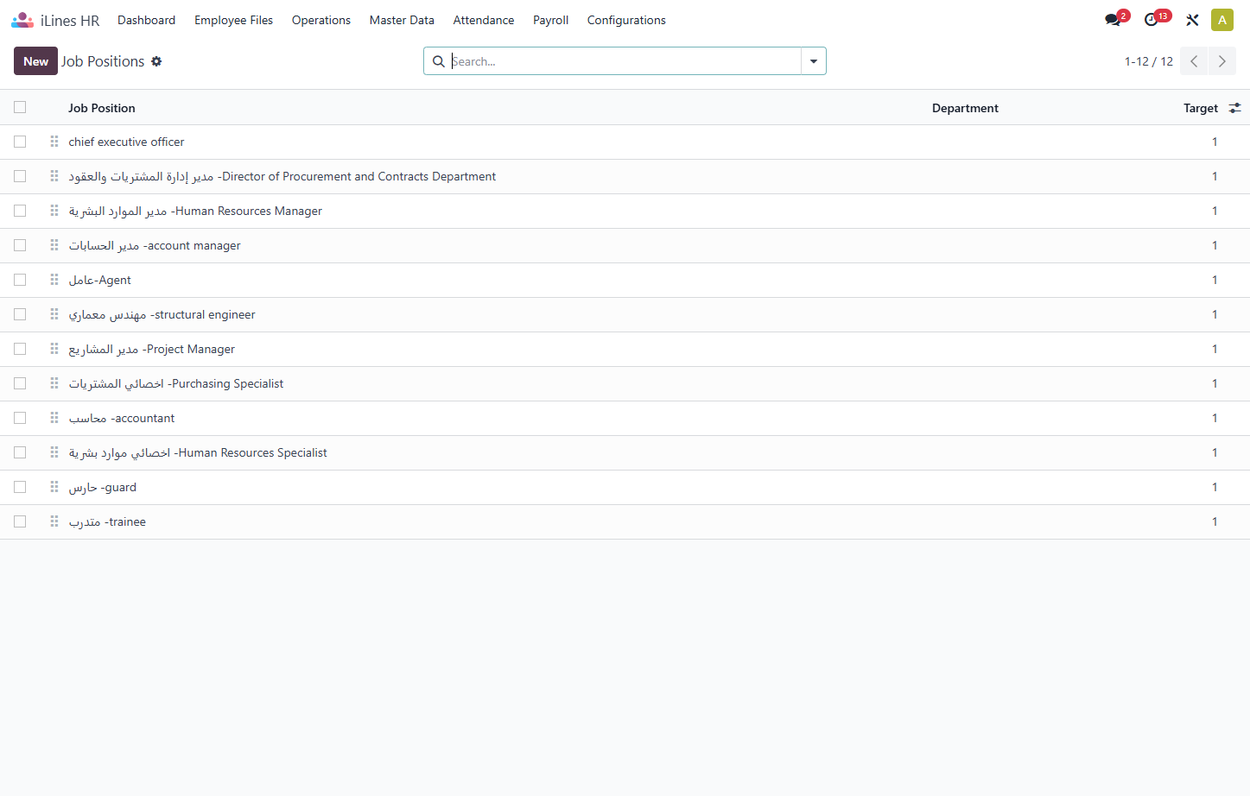Viewport: 1250px width, 796px height.
Task: Click the search magnifier icon
Action: [439, 61]
